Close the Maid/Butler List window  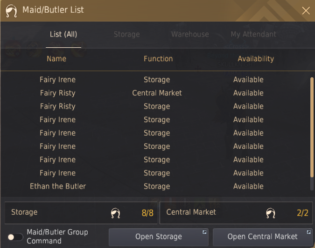coord(306,11)
